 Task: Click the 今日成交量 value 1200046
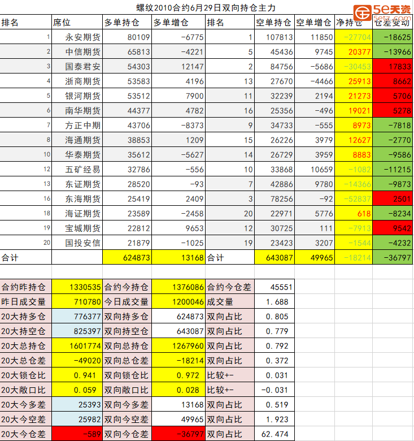point(178,301)
